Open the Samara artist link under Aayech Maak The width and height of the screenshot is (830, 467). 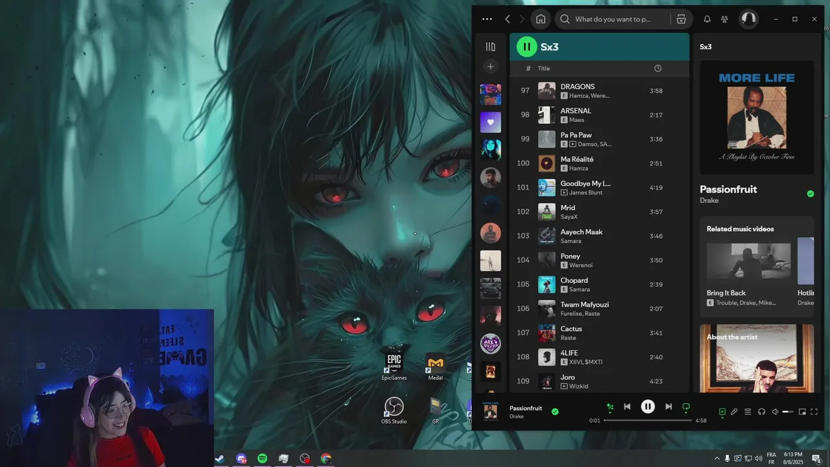(x=571, y=241)
